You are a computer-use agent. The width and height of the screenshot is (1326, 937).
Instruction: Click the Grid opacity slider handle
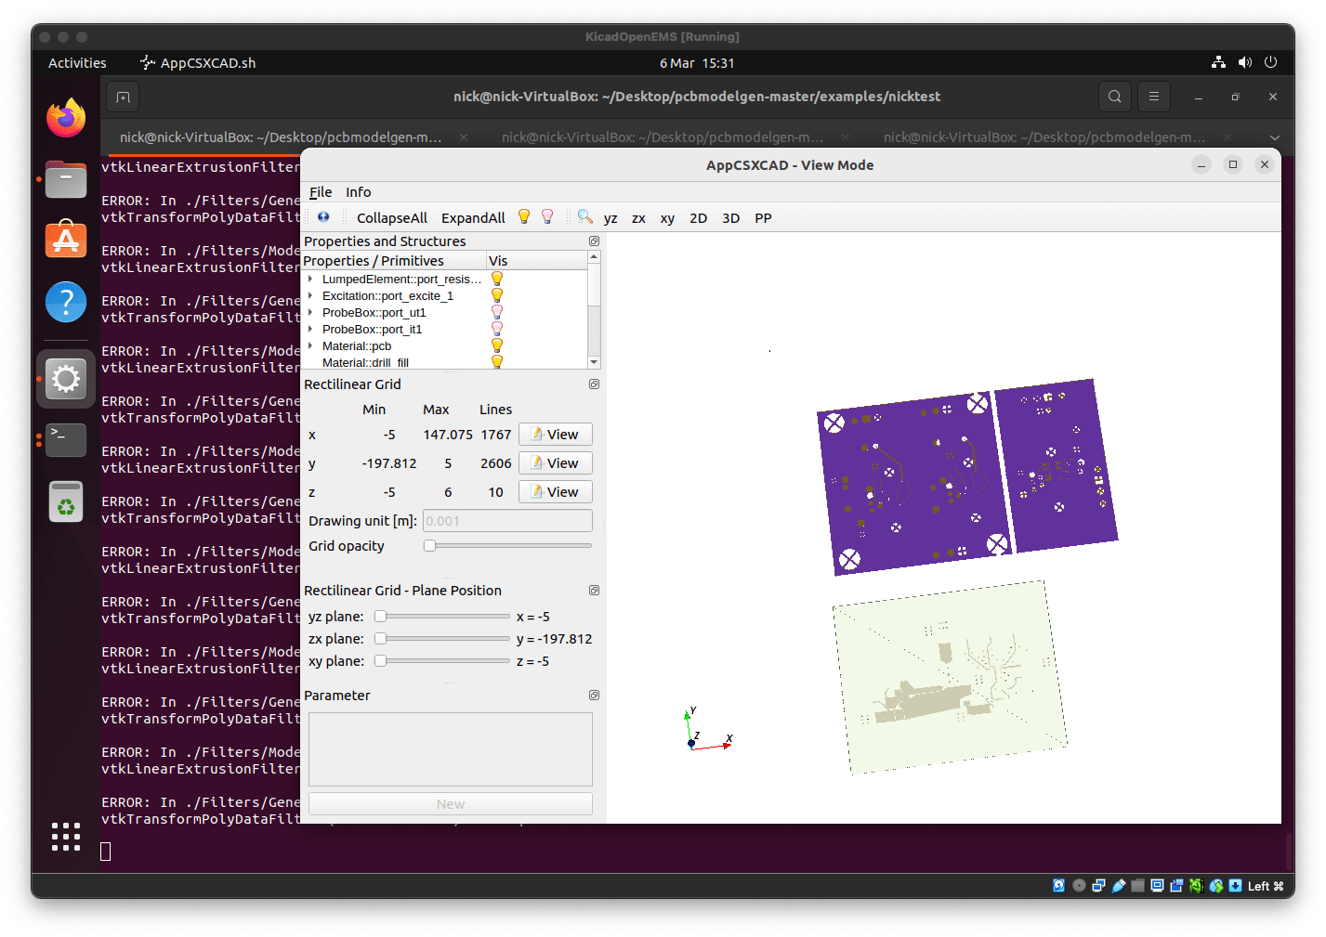pos(429,545)
